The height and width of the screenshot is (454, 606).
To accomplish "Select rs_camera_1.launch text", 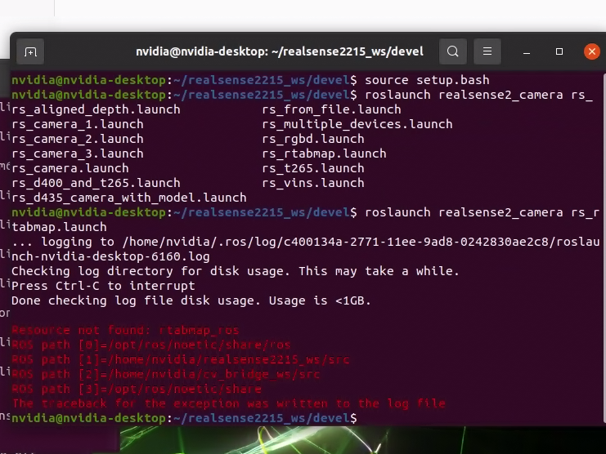I will tap(78, 124).
